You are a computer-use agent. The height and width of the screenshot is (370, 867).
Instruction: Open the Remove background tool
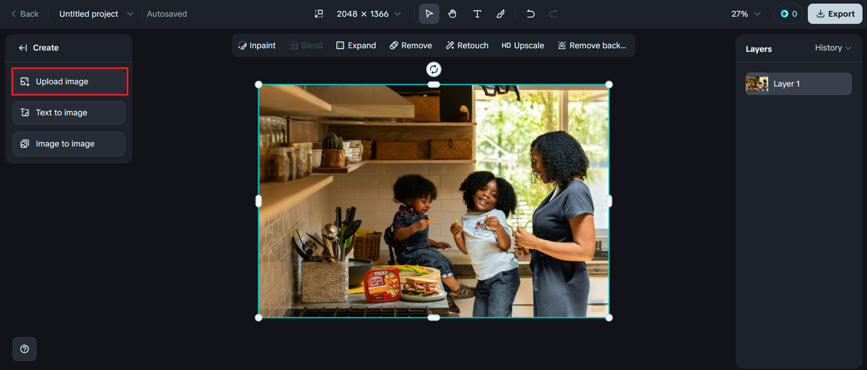[591, 45]
